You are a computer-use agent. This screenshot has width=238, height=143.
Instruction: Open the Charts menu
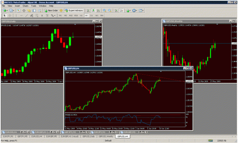click(26, 6)
